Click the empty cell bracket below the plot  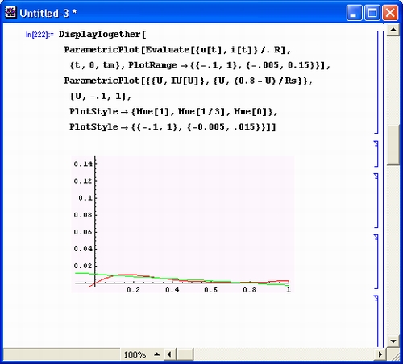click(x=376, y=321)
